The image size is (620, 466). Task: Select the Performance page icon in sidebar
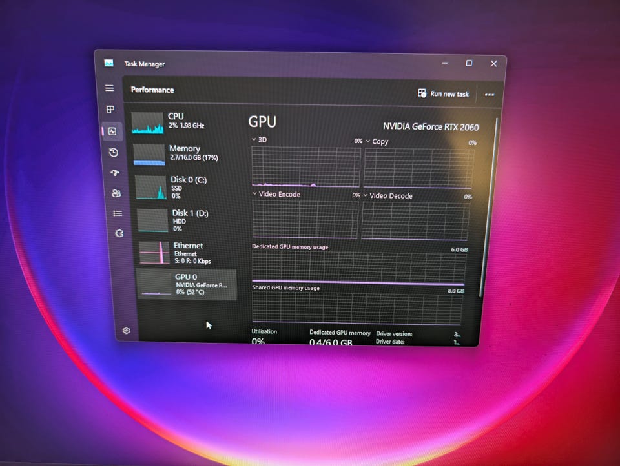[112, 131]
